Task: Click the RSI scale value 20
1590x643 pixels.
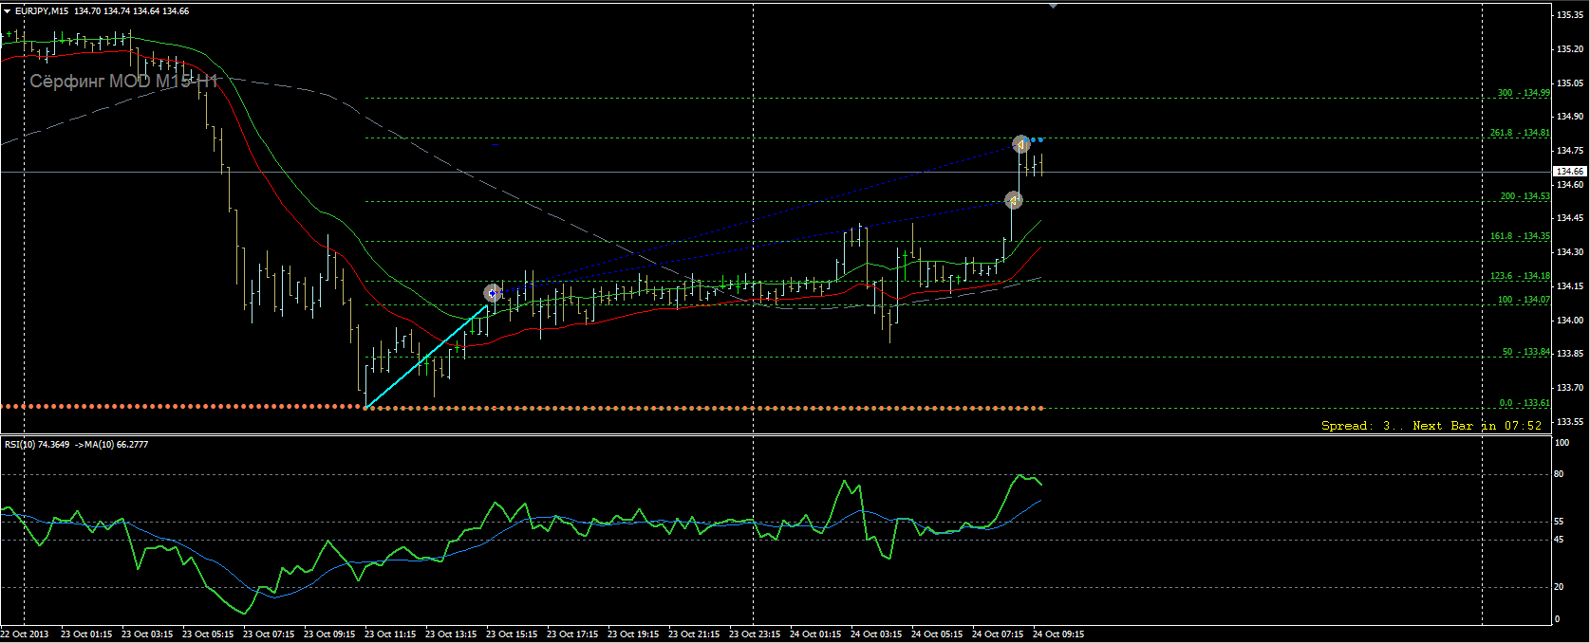Action: [1559, 587]
